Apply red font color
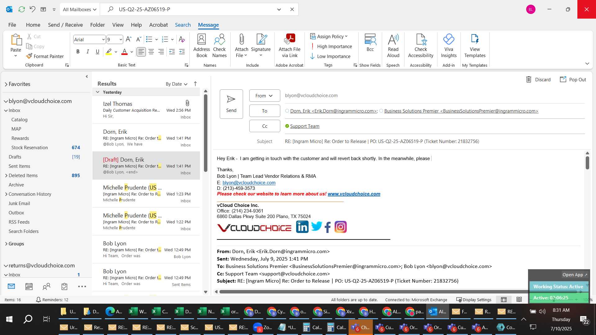Viewport: 596px width, 335px height. (x=124, y=51)
